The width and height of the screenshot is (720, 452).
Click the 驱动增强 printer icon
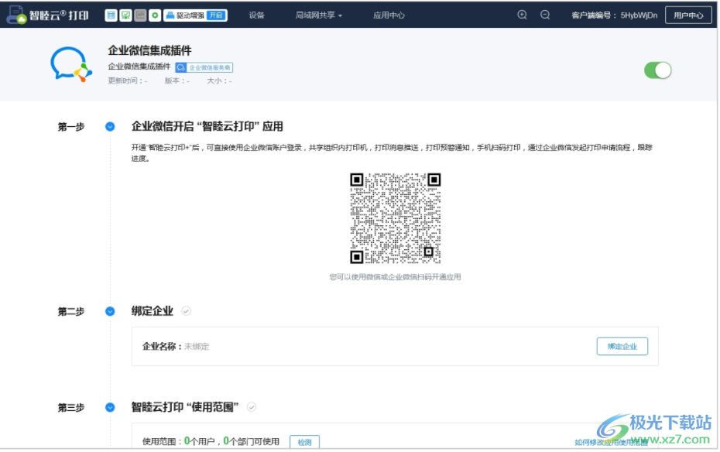[x=170, y=15]
